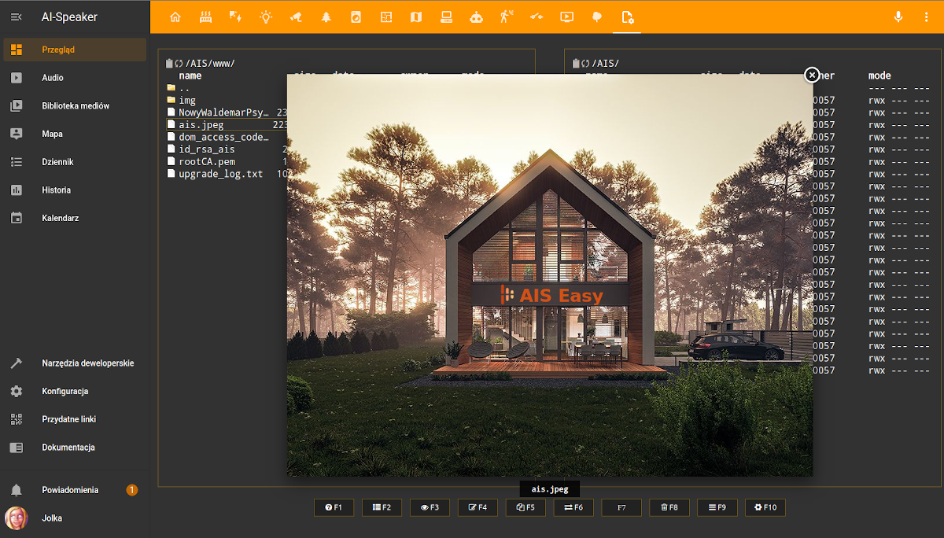Open Powiadomienia notifications
944x538 pixels.
[75, 490]
